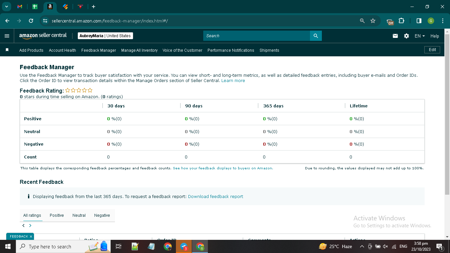
Task: Open the Windows Start menu
Action: tap(8, 246)
